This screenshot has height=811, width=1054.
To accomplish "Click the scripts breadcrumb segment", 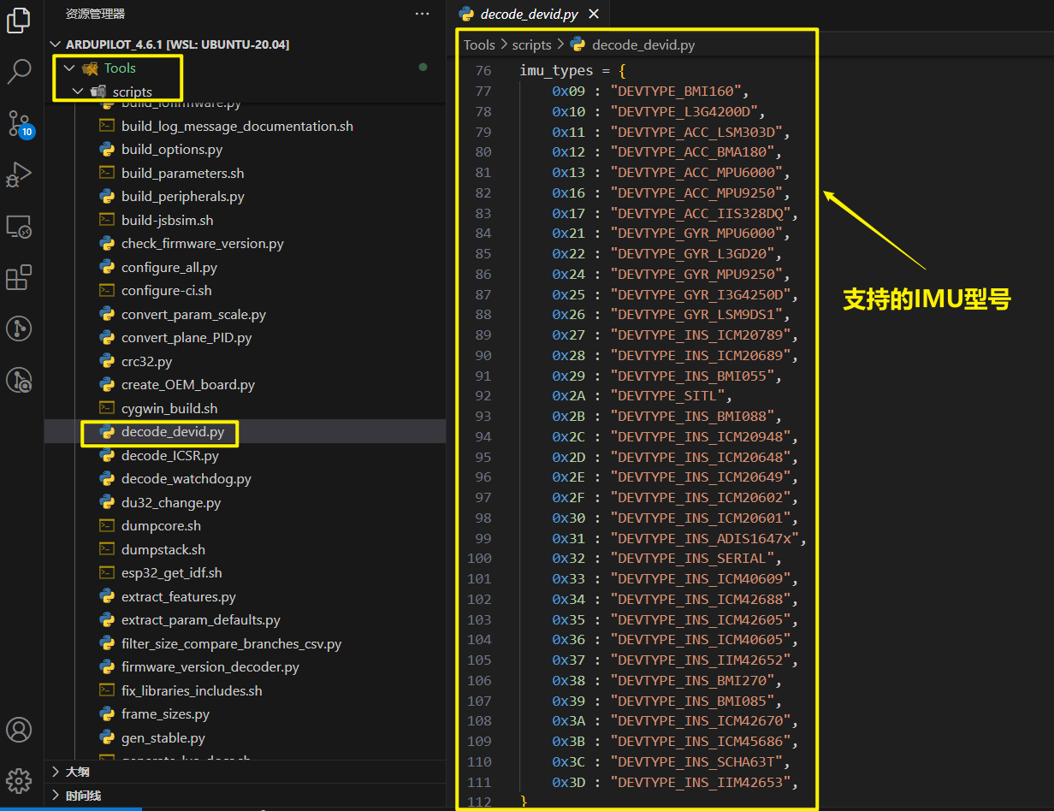I will (x=531, y=44).
